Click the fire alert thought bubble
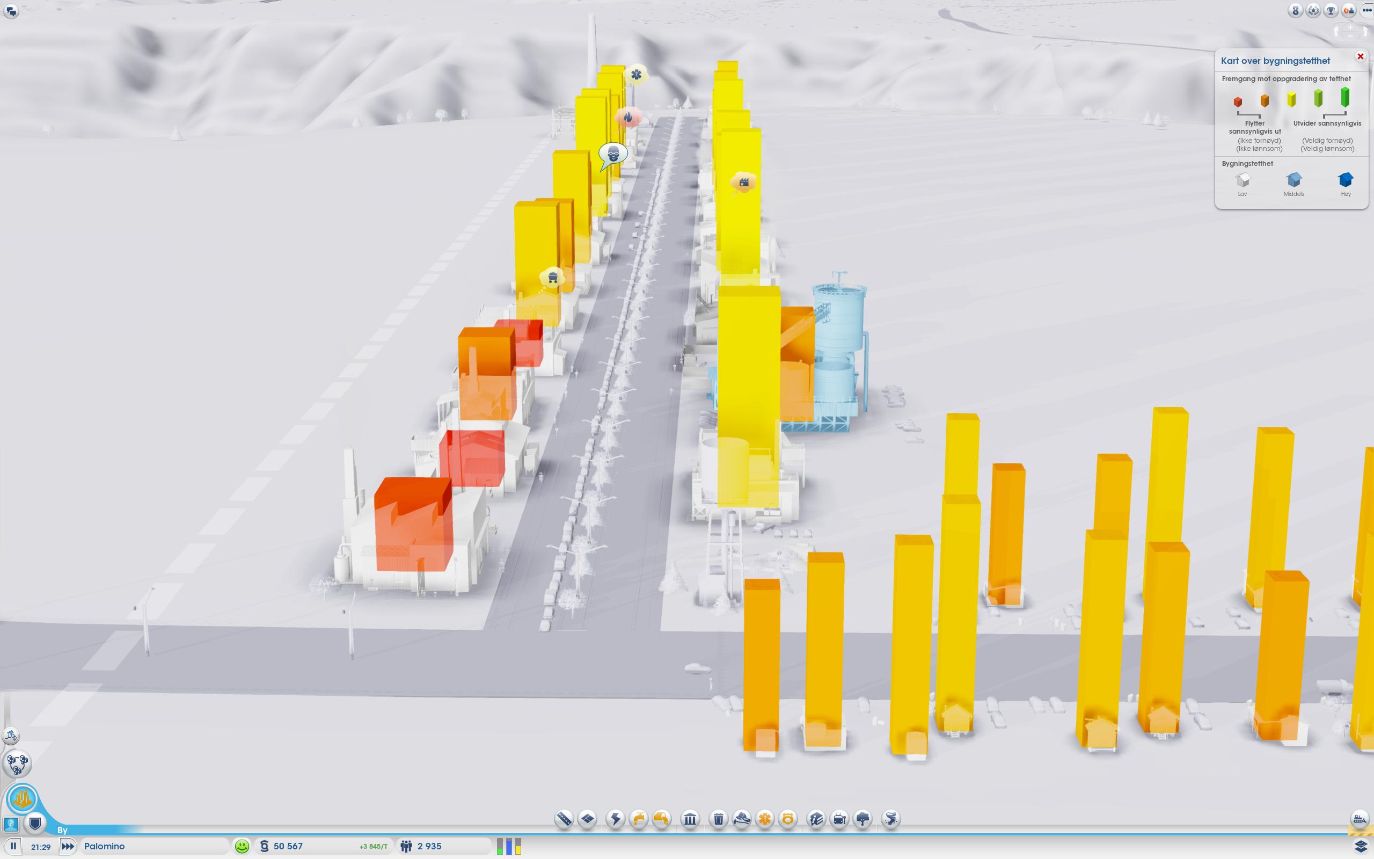The height and width of the screenshot is (859, 1374). [x=628, y=118]
